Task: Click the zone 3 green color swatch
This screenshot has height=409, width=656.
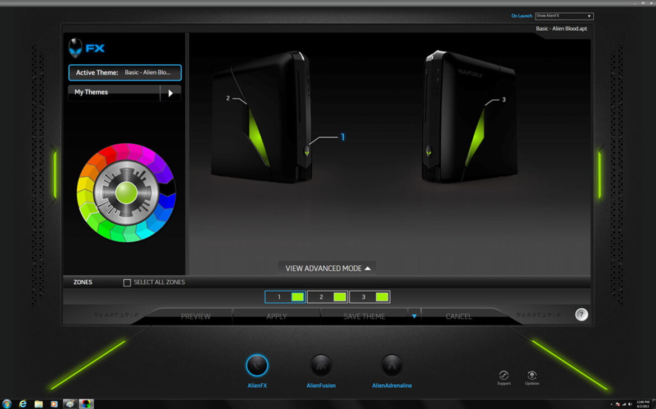Action: 382,297
